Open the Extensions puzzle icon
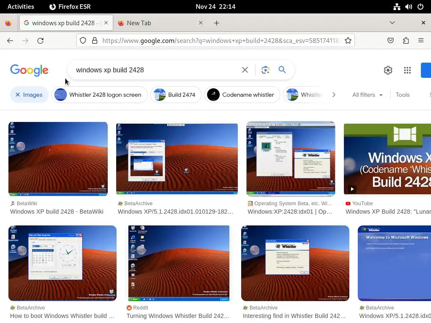The image size is (431, 323). 406,41
